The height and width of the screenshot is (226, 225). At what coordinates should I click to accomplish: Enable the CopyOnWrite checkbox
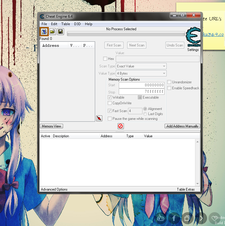click(x=110, y=103)
